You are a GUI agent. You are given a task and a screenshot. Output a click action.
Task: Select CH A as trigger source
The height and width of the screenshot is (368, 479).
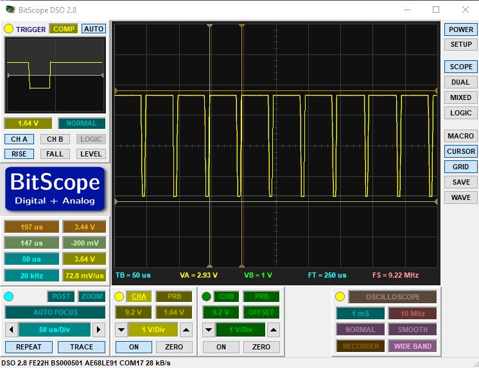point(19,139)
